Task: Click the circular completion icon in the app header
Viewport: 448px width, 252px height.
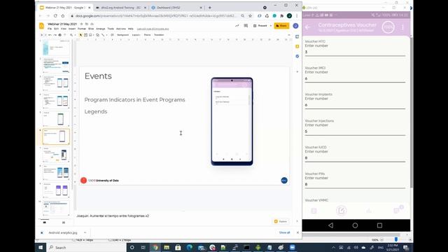Action: pyautogui.click(x=388, y=27)
